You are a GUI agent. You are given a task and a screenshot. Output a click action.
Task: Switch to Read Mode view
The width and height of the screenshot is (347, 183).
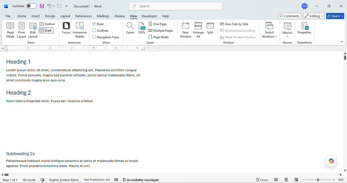tap(10, 30)
